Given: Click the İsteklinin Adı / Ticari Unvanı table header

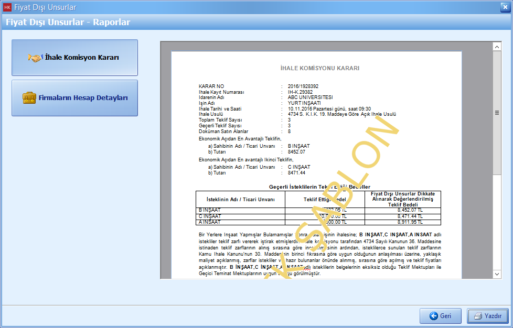Looking at the screenshot, I should tap(240, 199).
